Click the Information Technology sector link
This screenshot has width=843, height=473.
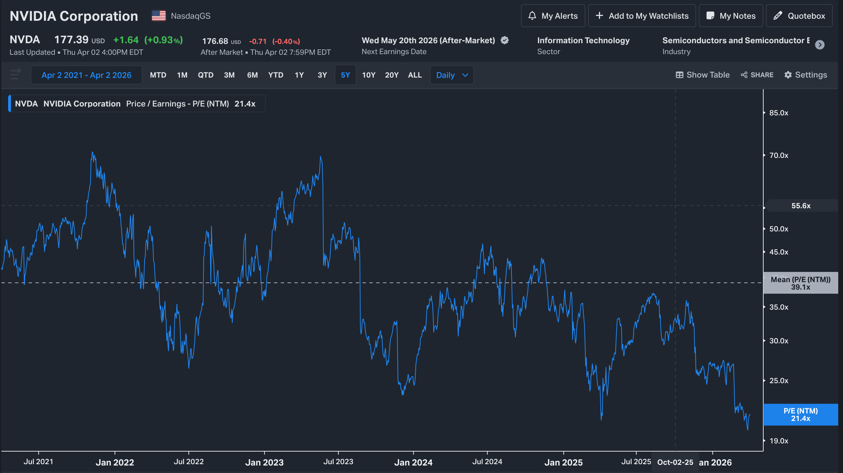583,40
